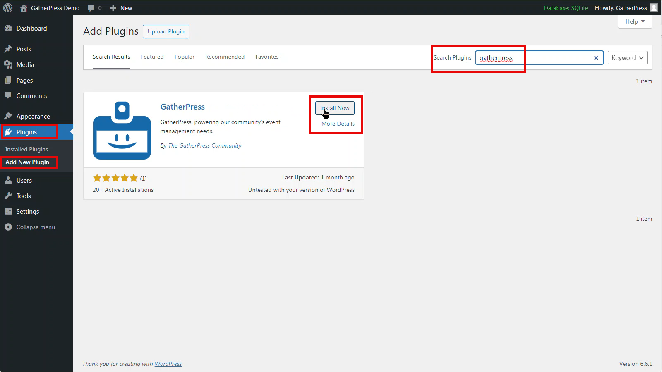Image resolution: width=662 pixels, height=372 pixels.
Task: Switch to the Popular plugins tab
Action: tap(184, 57)
